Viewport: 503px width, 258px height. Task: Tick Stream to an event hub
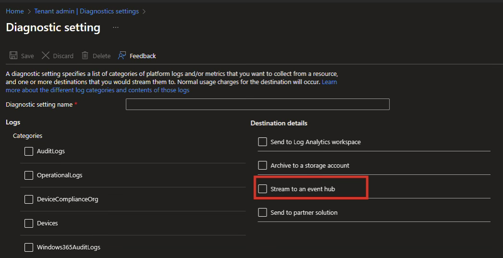pyautogui.click(x=262, y=189)
